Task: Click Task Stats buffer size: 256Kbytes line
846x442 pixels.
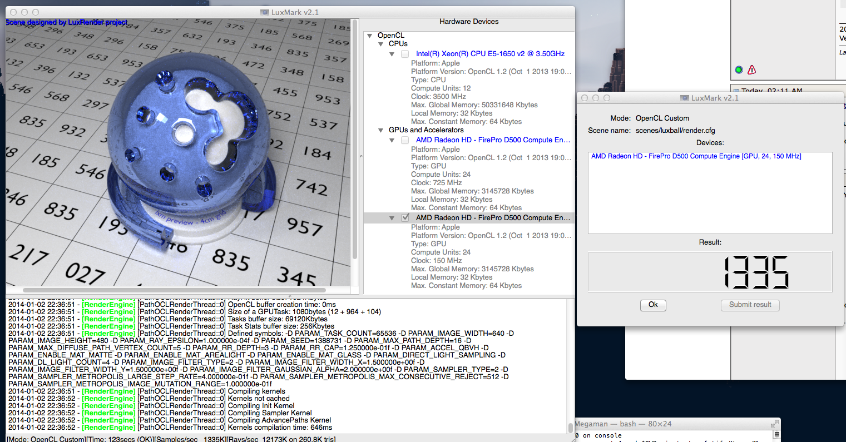Action: (171, 326)
